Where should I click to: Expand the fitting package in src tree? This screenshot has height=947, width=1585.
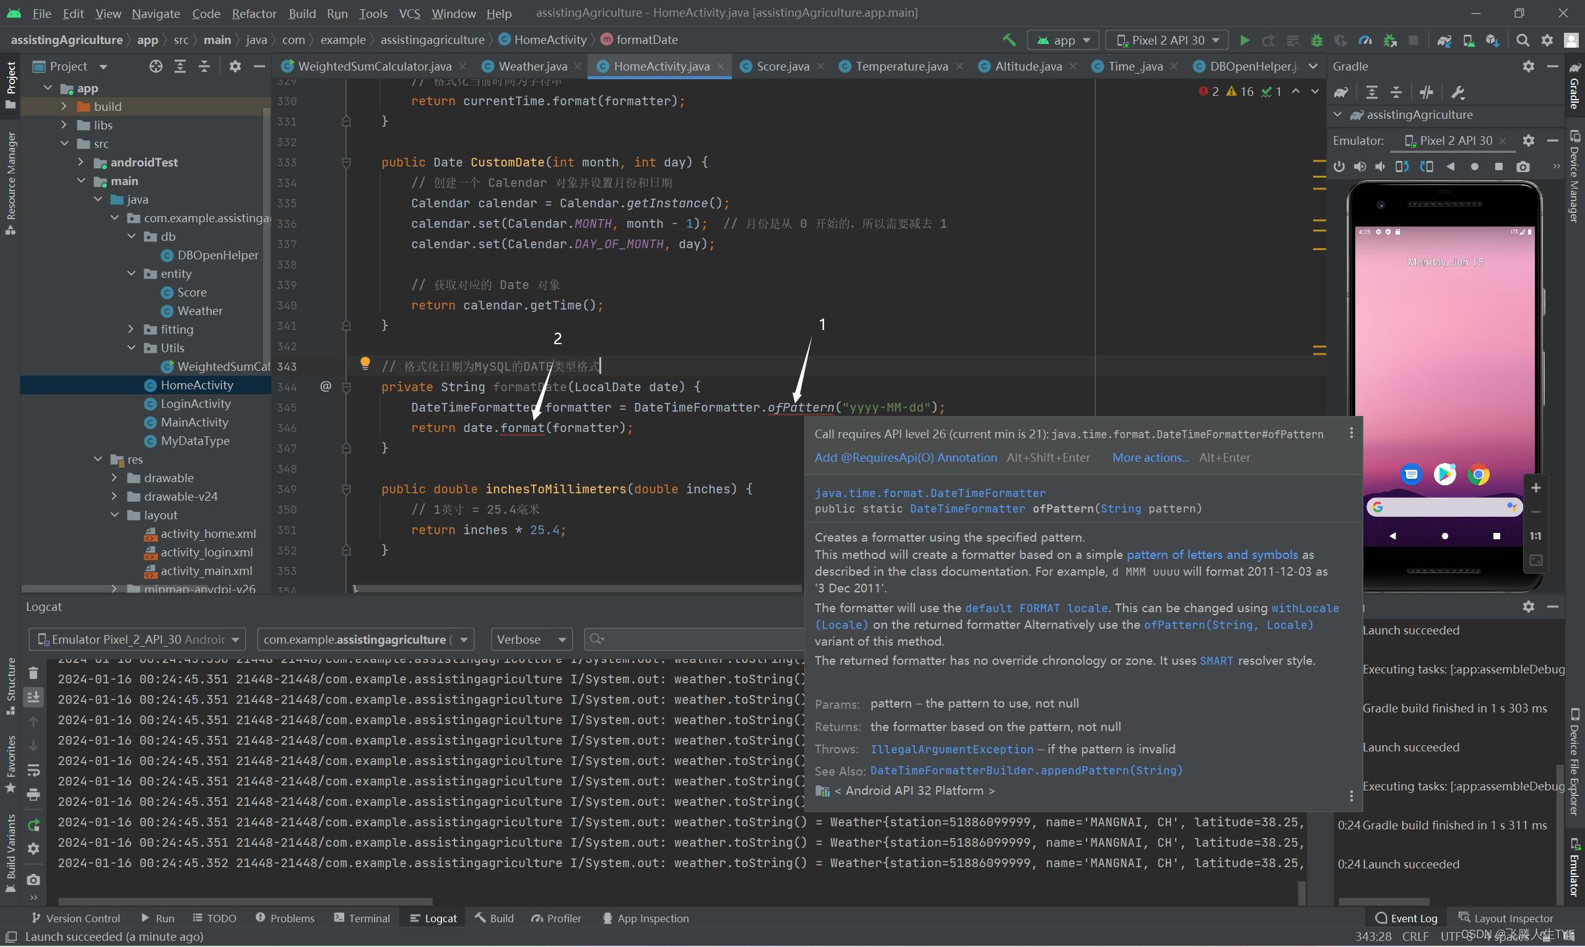point(123,328)
